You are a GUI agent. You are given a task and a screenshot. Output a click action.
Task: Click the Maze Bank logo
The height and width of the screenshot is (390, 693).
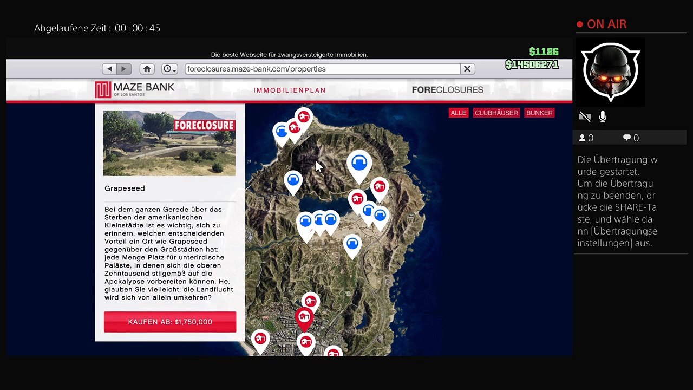pyautogui.click(x=135, y=89)
